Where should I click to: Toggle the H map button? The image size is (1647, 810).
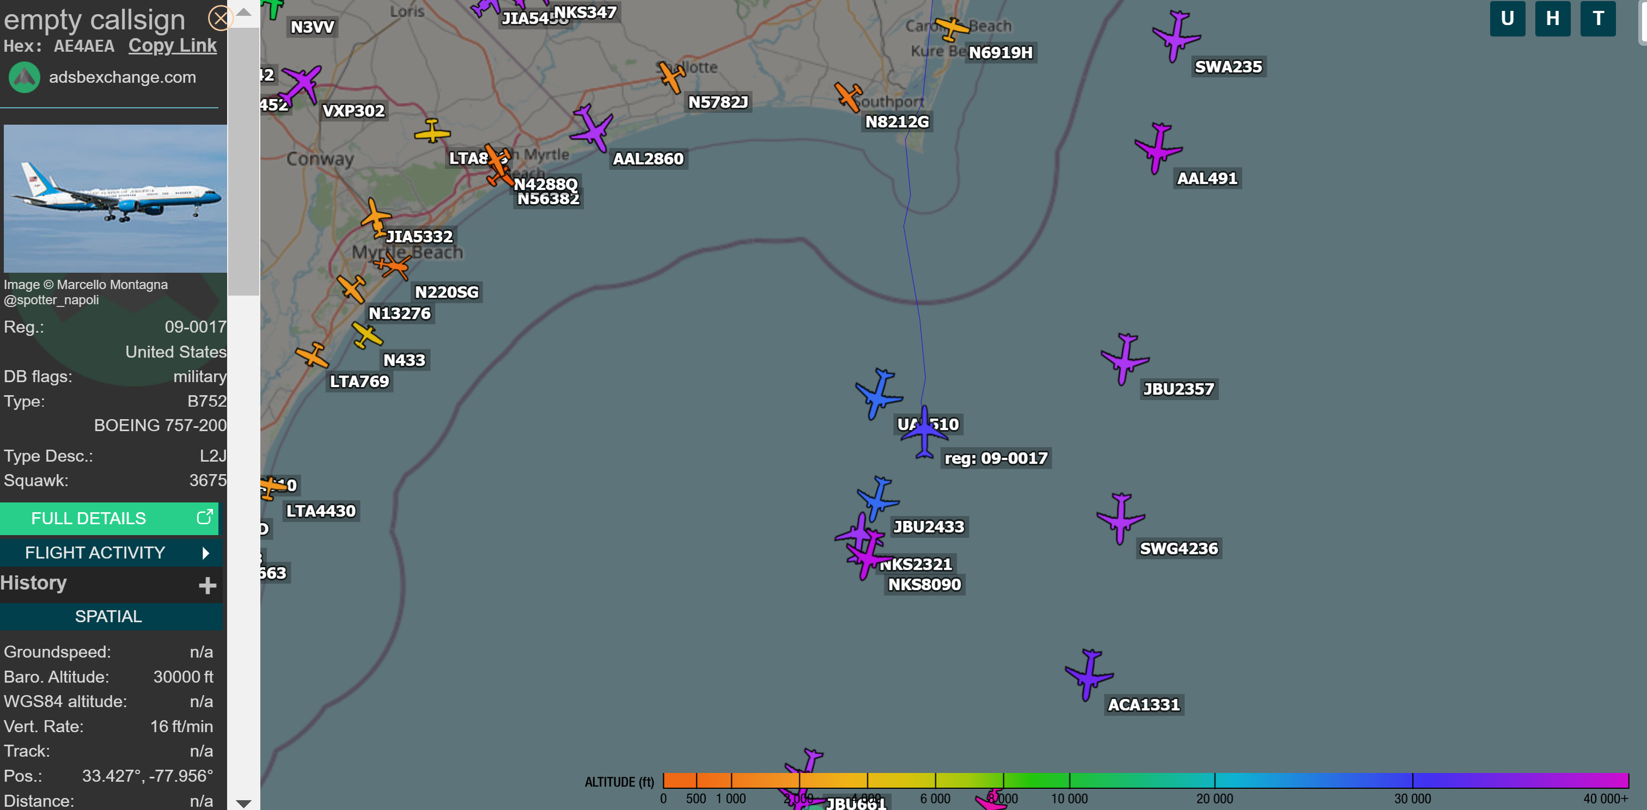tap(1552, 19)
